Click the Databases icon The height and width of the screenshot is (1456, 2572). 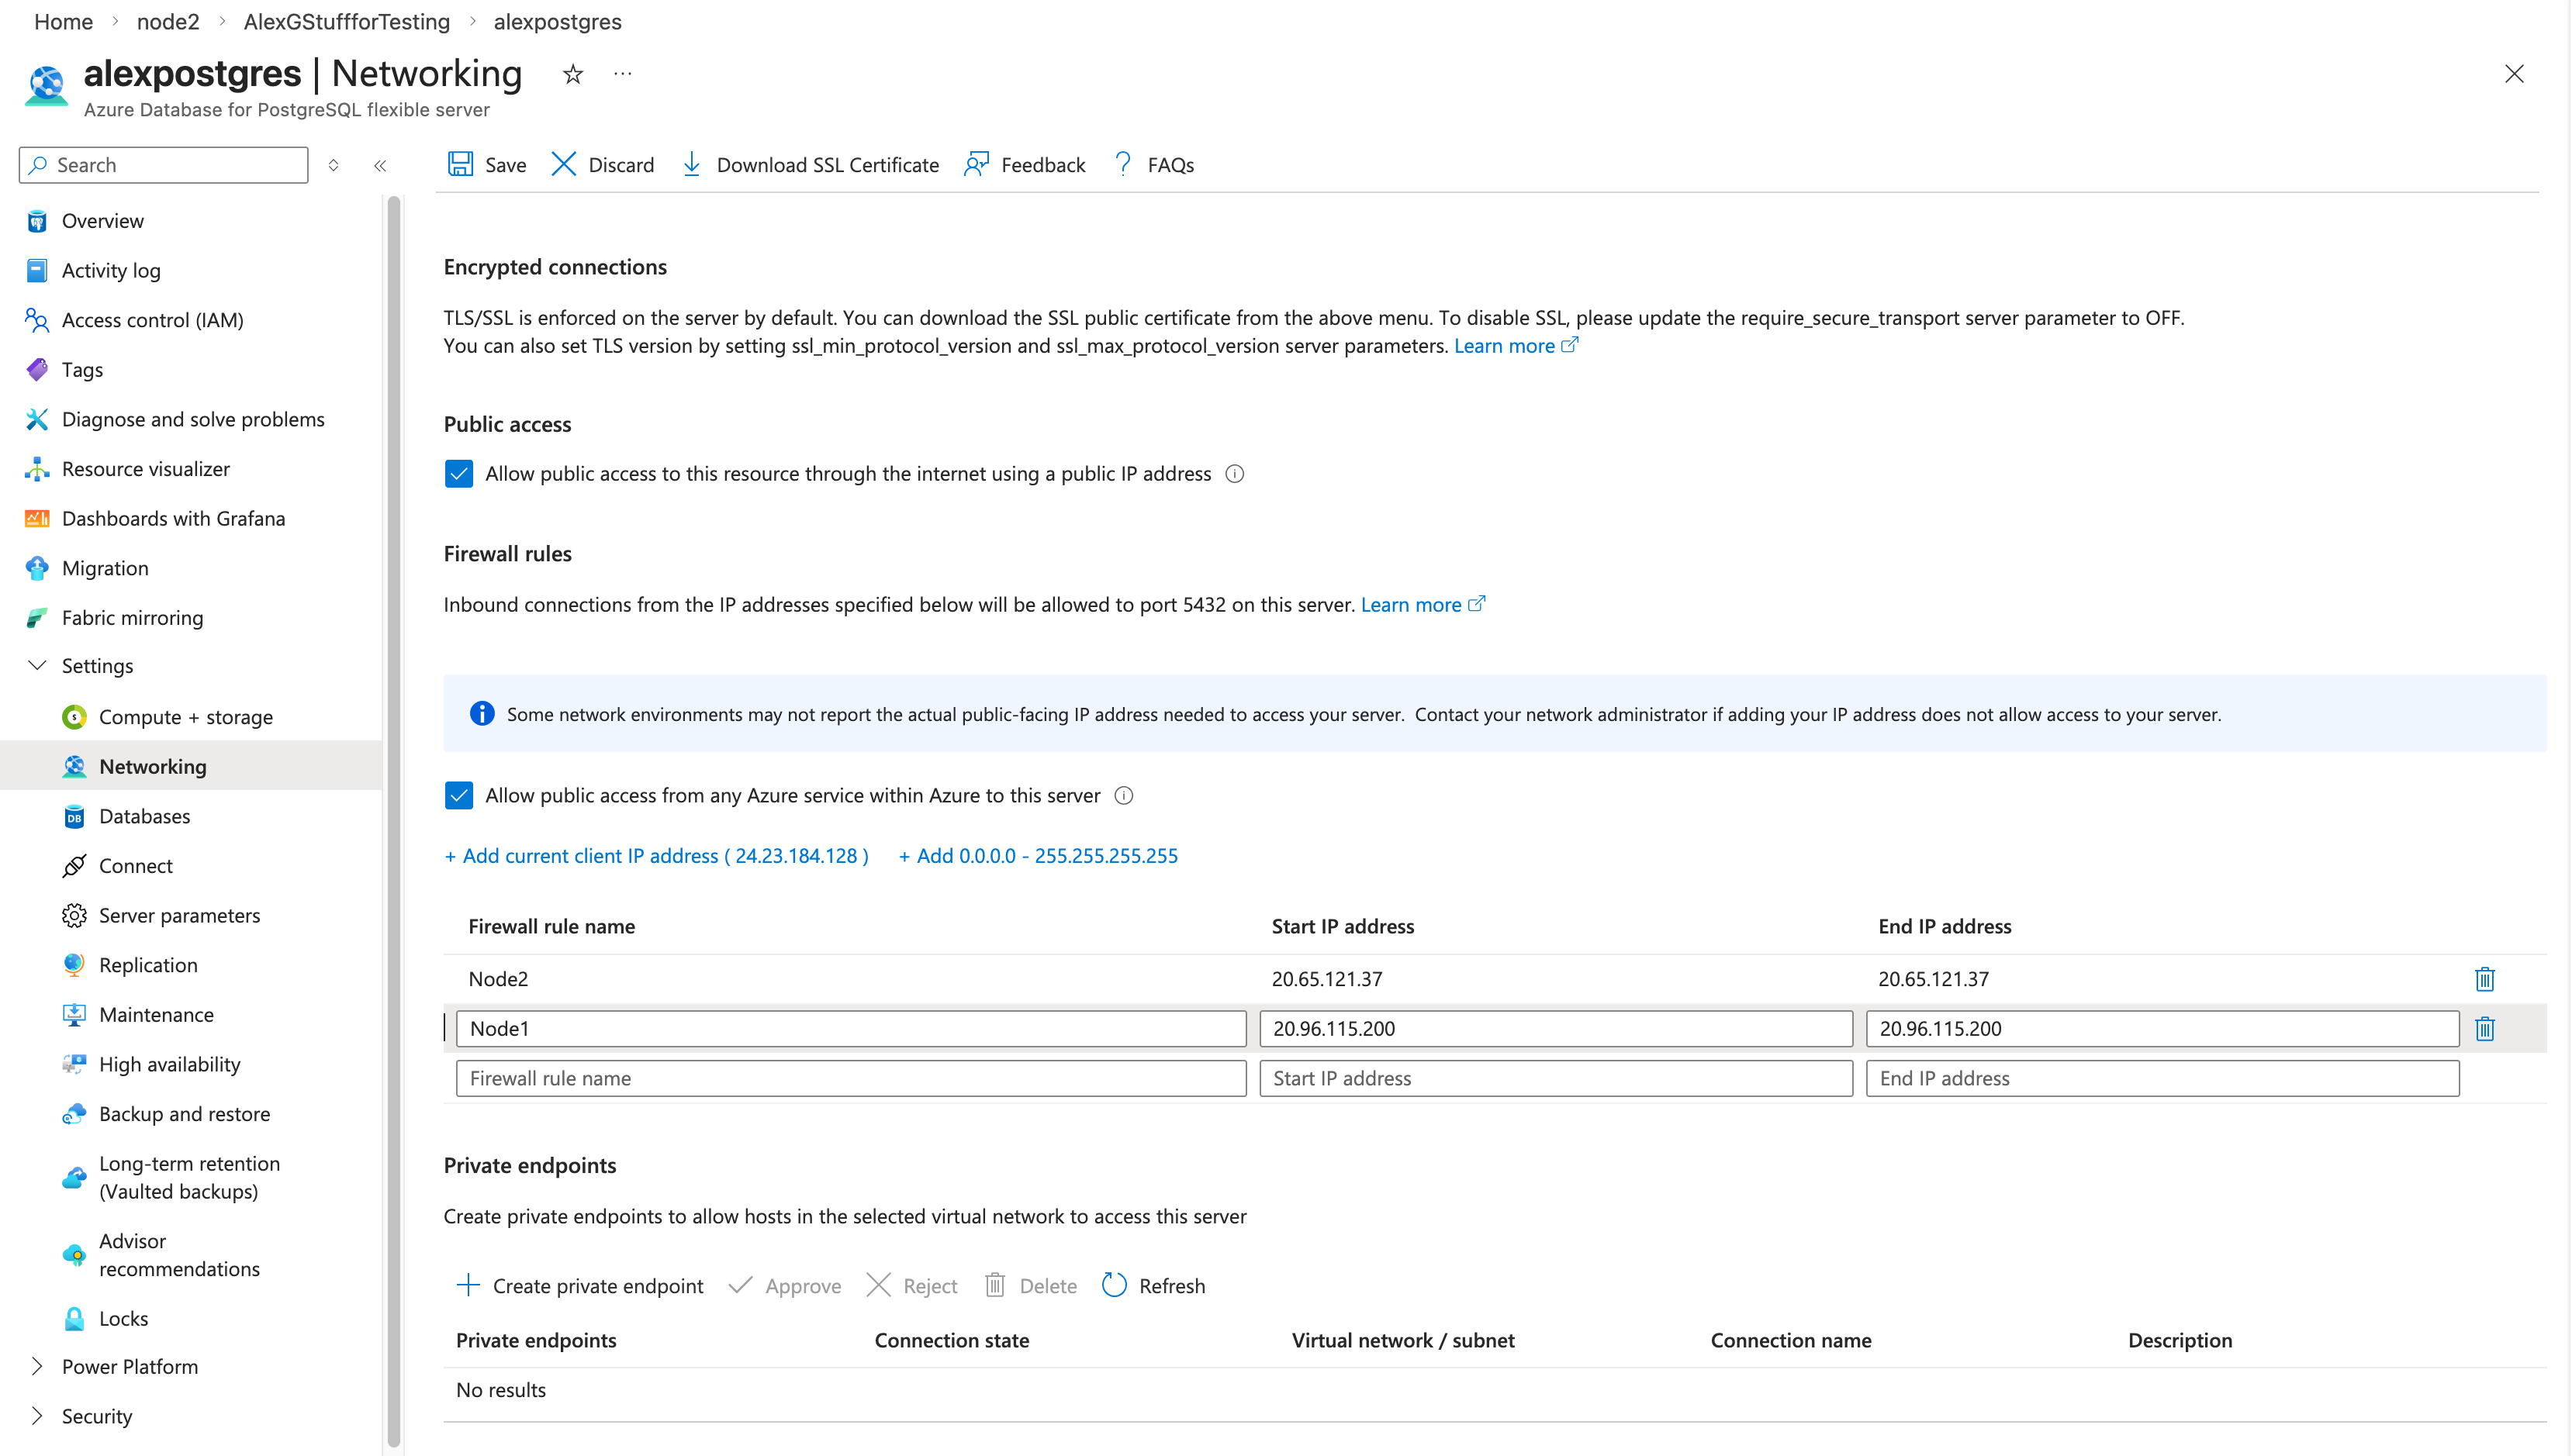(x=74, y=817)
